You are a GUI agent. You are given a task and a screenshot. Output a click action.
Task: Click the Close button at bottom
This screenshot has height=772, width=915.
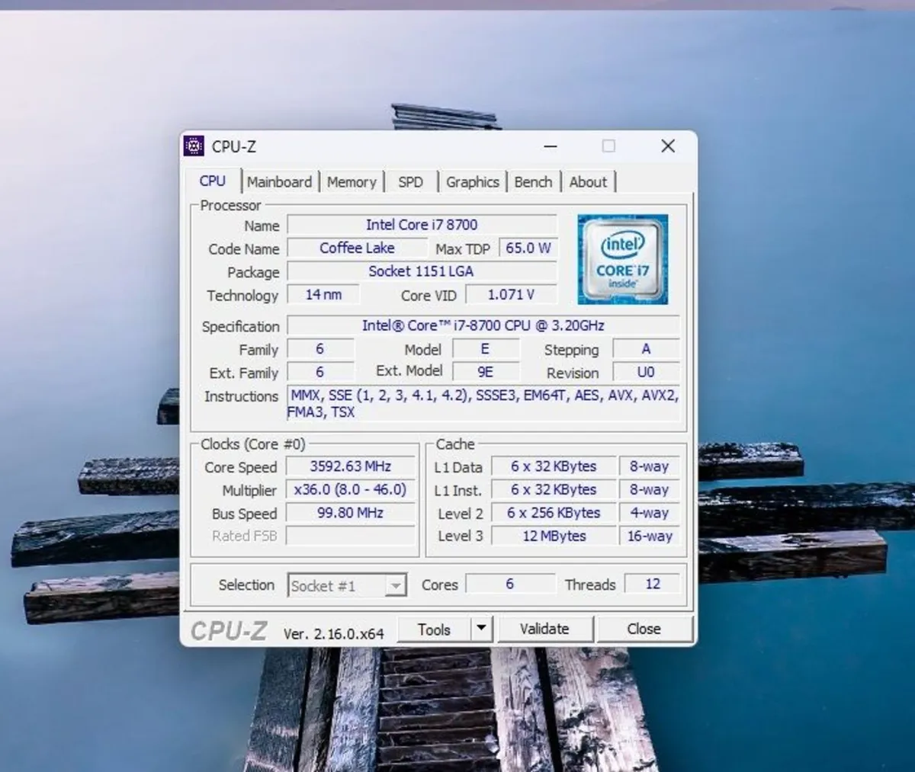[644, 629]
